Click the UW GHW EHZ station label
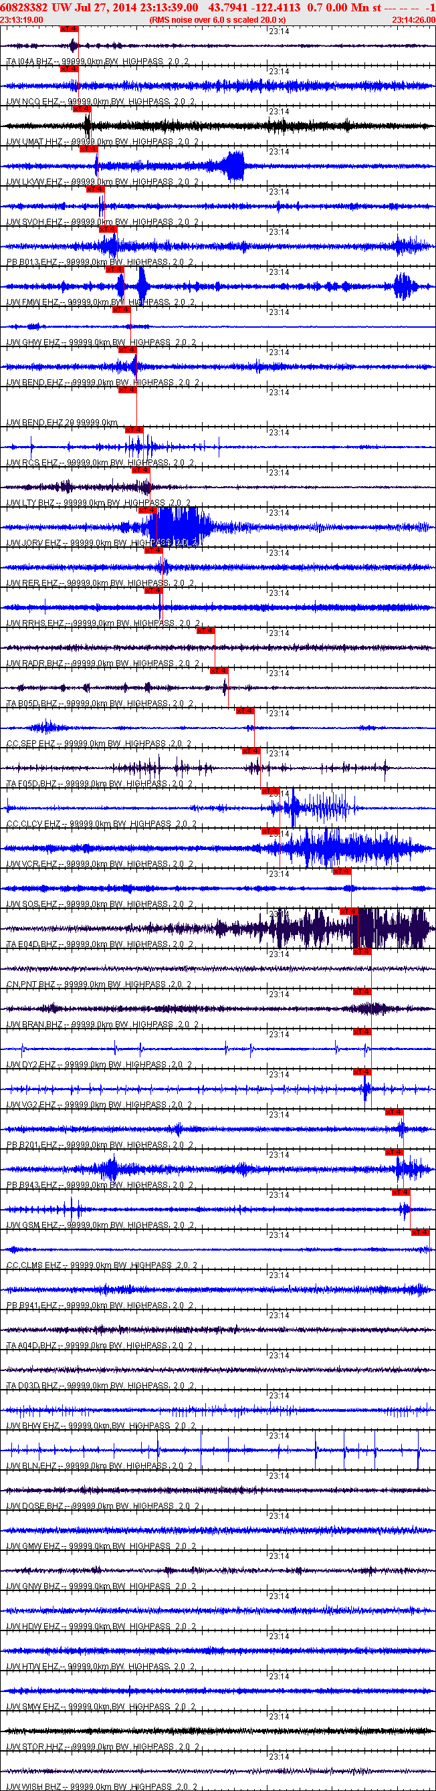This screenshot has width=436, height=1791. pyautogui.click(x=101, y=343)
